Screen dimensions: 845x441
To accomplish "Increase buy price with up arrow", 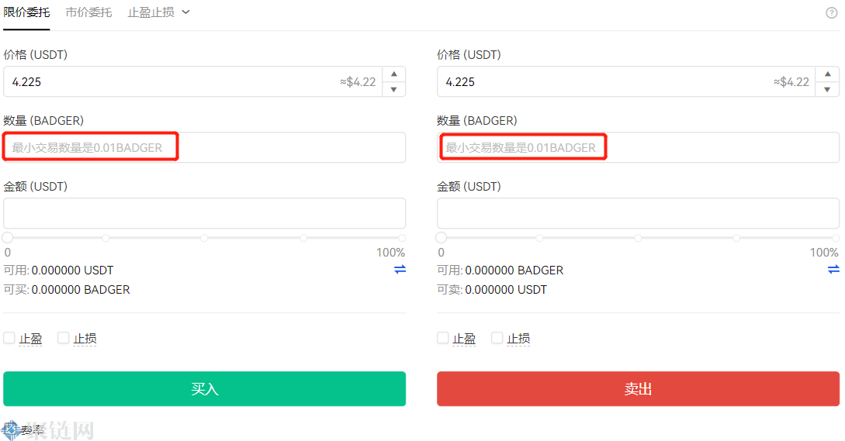I will tap(394, 74).
